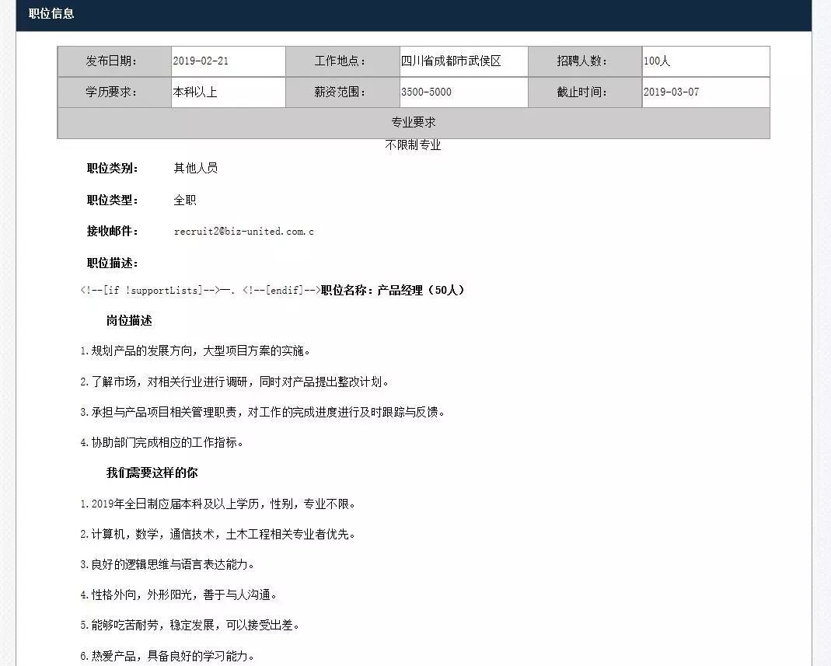831x666 pixels.
Task: Select the 薪资范围 label cell
Action: coord(343,92)
